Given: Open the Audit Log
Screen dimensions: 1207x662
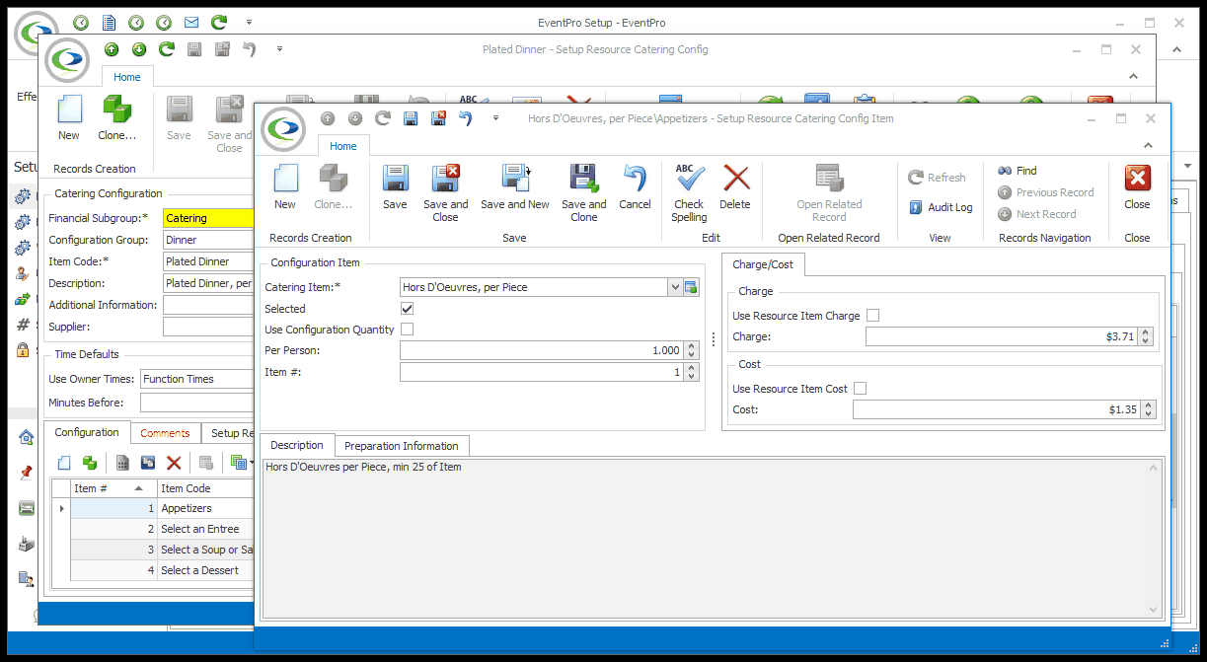Looking at the screenshot, I should point(942,207).
